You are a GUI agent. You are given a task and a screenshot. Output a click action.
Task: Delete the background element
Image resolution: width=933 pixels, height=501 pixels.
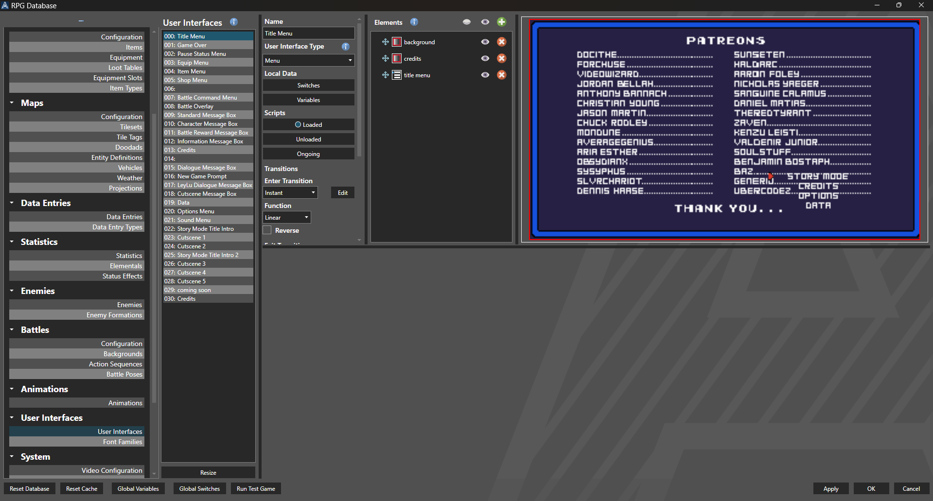[501, 42]
